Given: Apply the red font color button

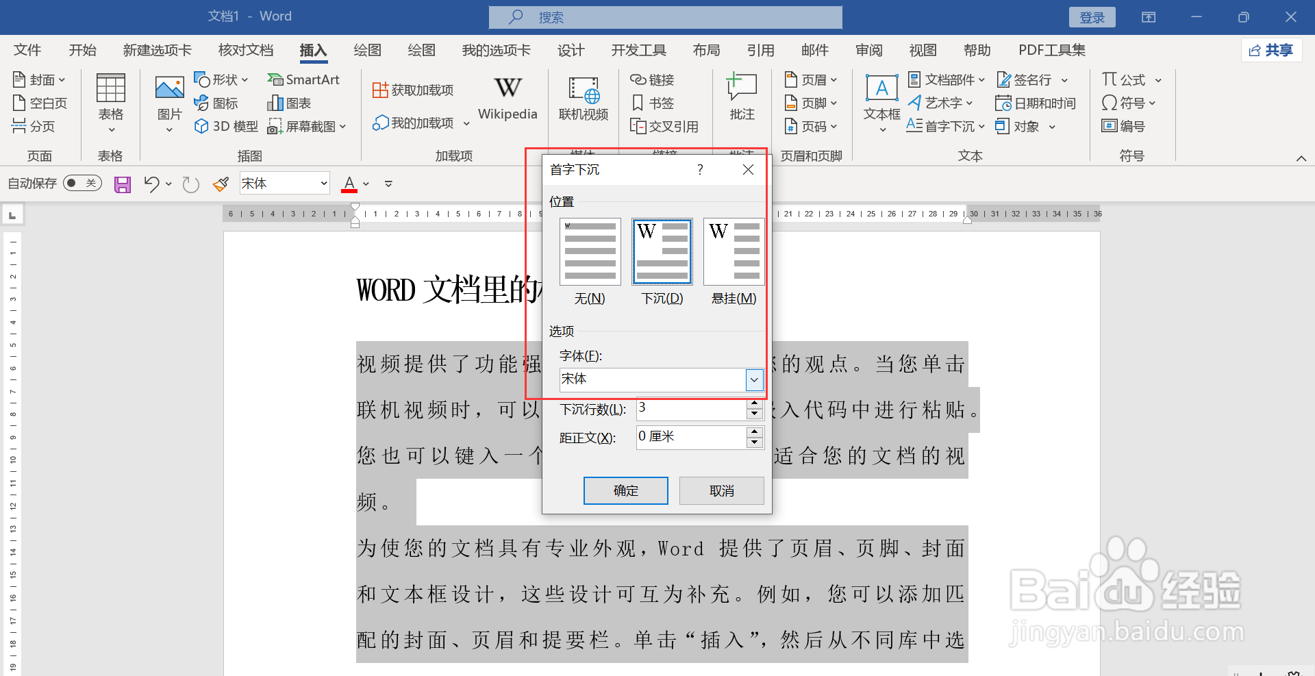Looking at the screenshot, I should [349, 184].
